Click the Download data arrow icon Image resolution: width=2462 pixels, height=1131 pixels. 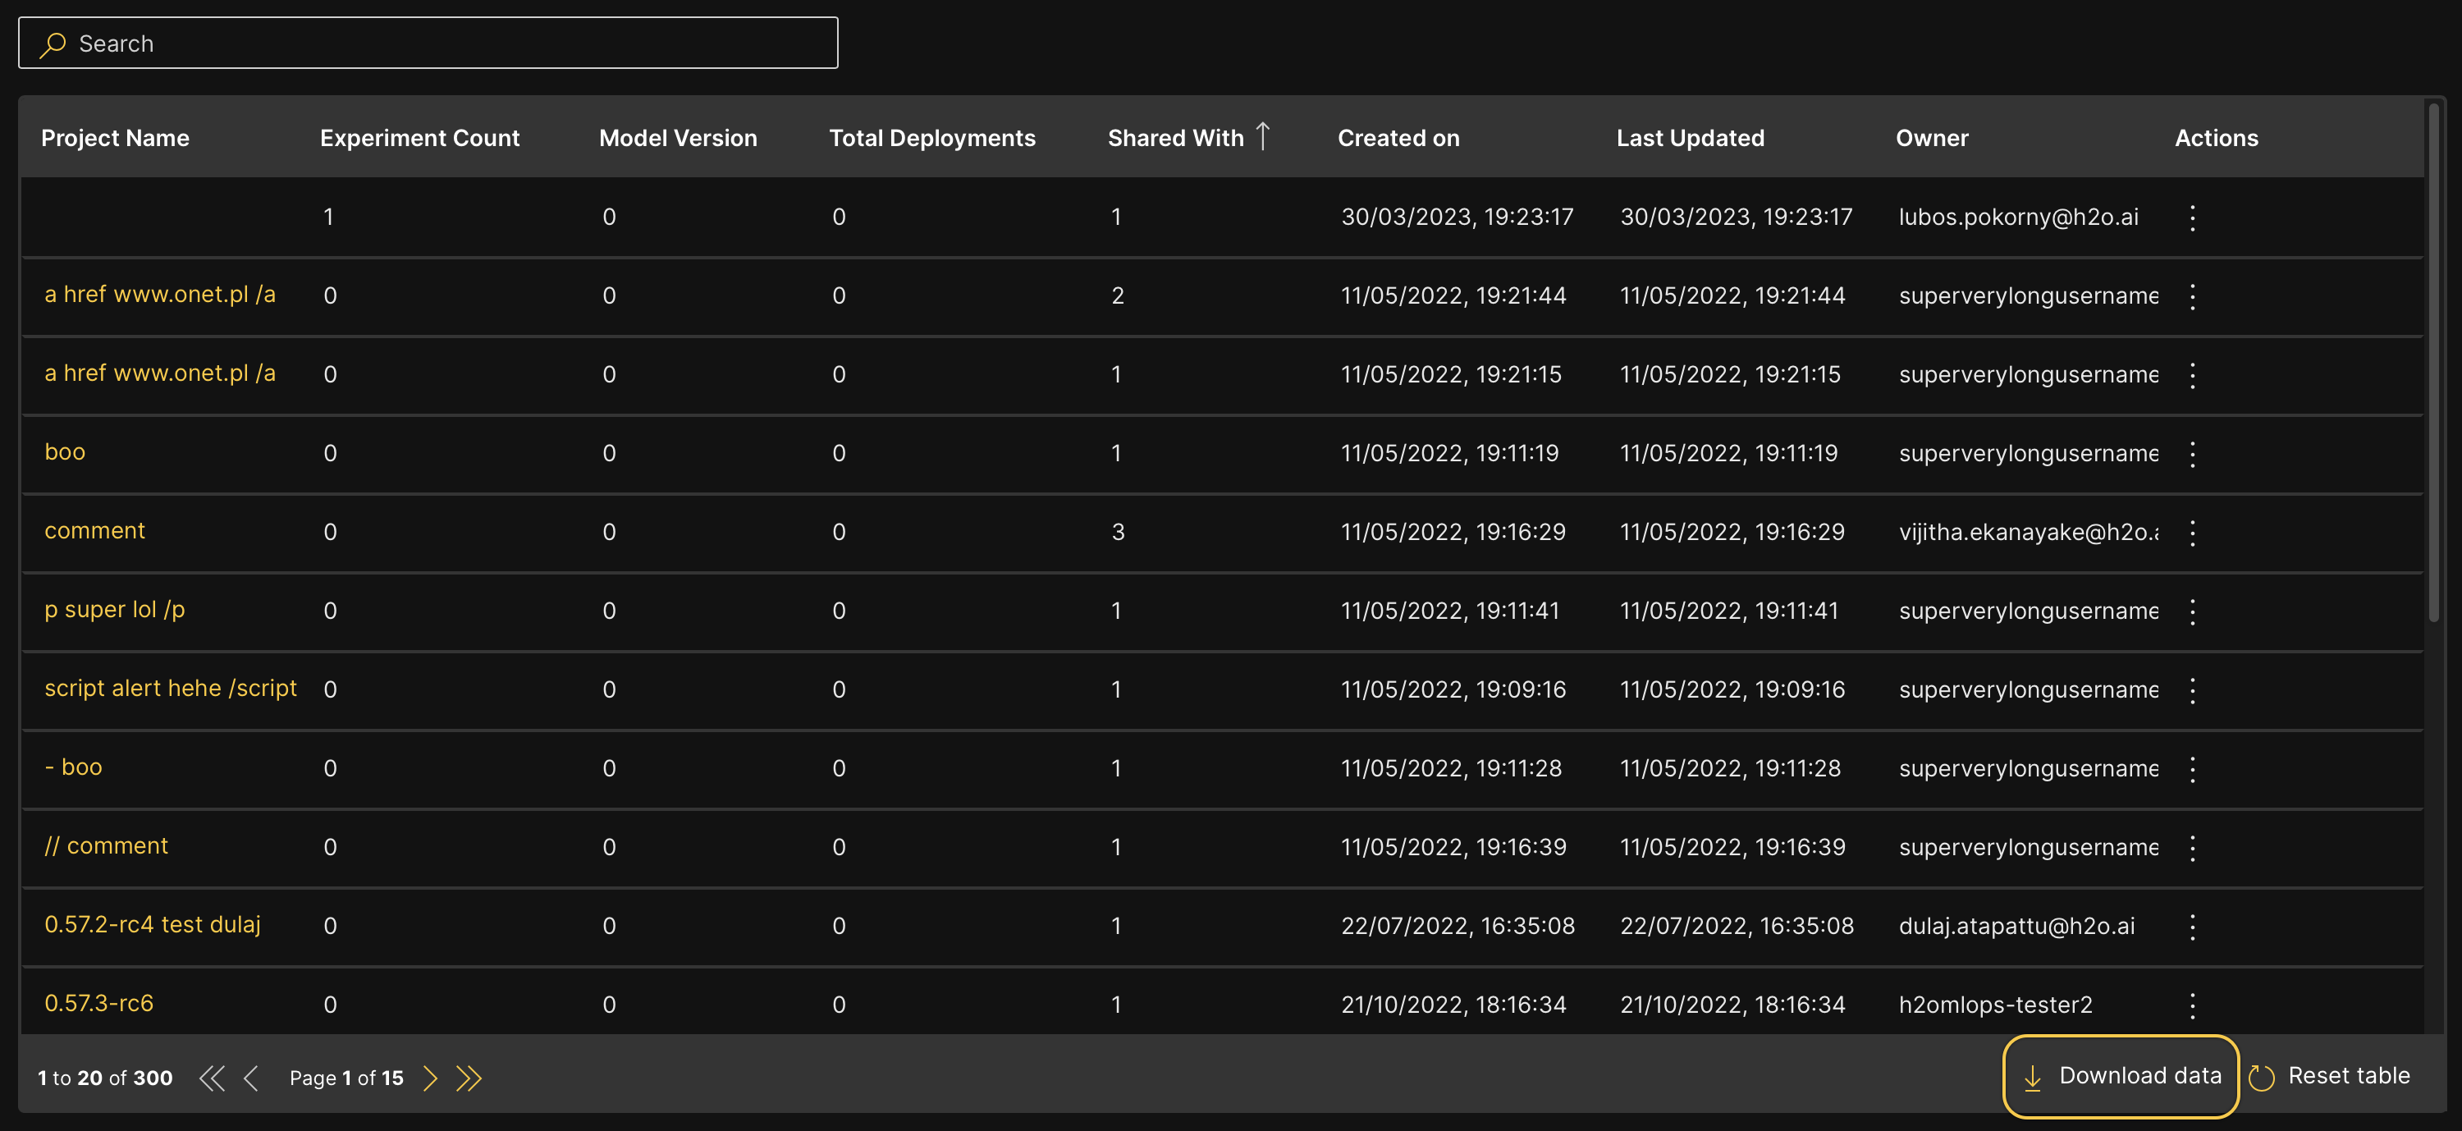coord(2033,1078)
